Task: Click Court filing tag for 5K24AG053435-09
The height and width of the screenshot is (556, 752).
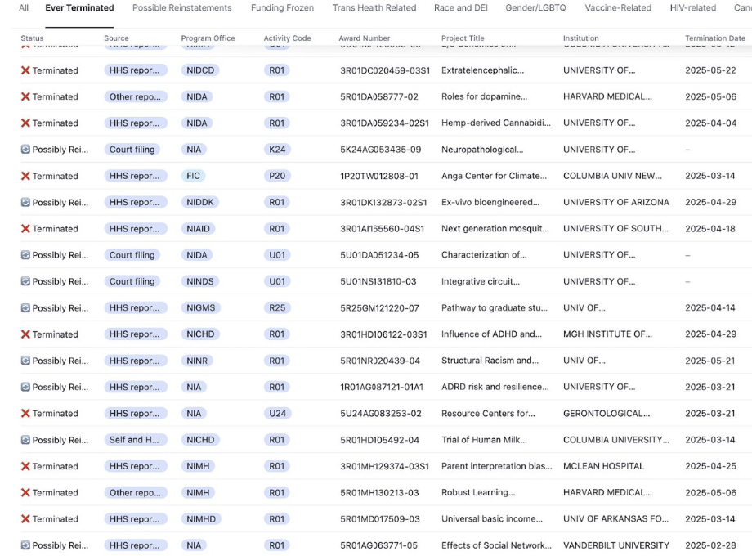Action: click(132, 150)
